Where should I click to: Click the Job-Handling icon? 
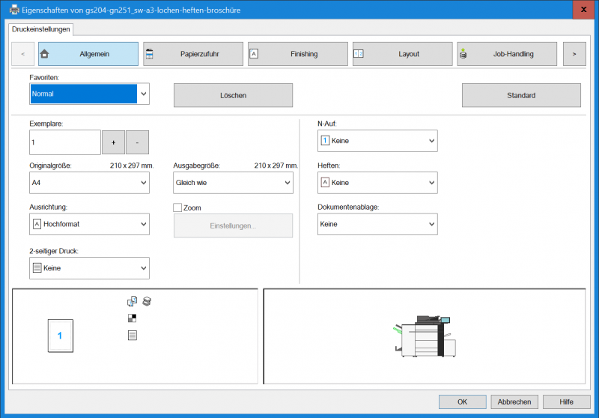click(x=463, y=54)
